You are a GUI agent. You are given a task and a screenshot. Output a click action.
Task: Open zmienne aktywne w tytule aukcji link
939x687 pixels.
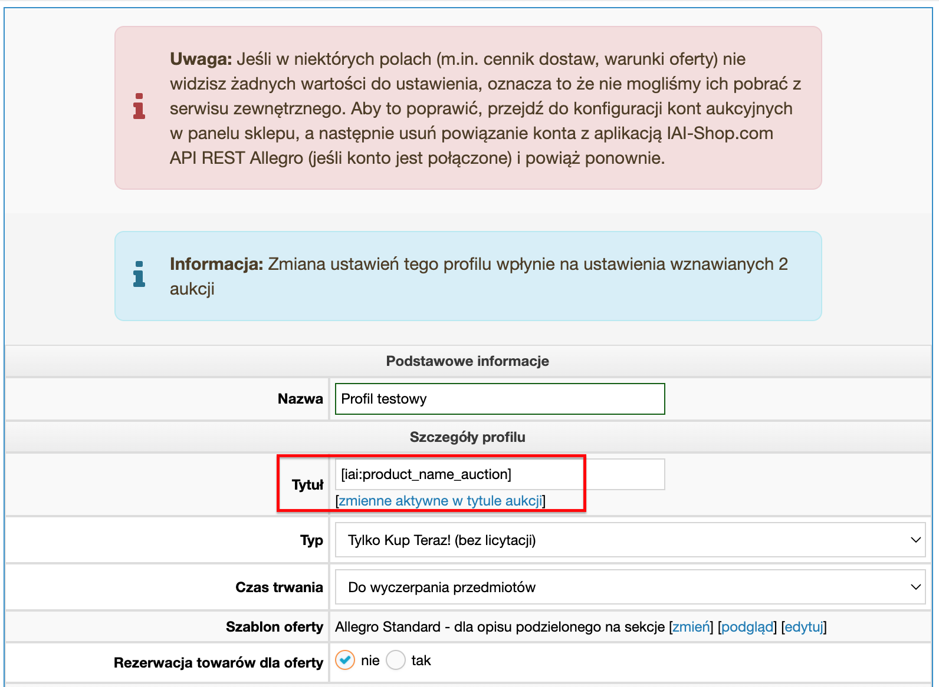click(x=440, y=501)
